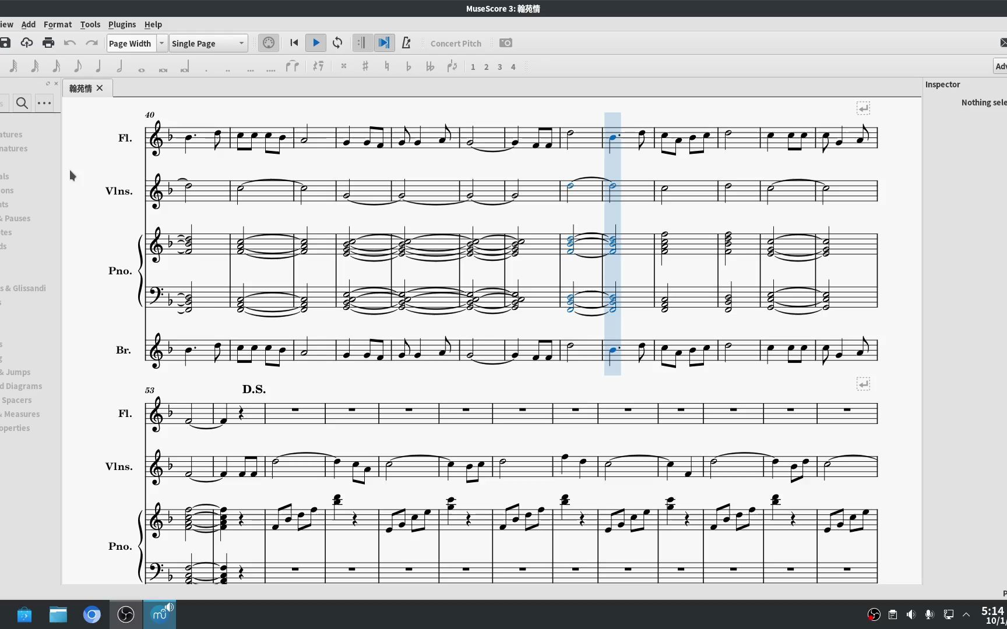
Task: Select quarter note duration
Action: pyautogui.click(x=98, y=66)
